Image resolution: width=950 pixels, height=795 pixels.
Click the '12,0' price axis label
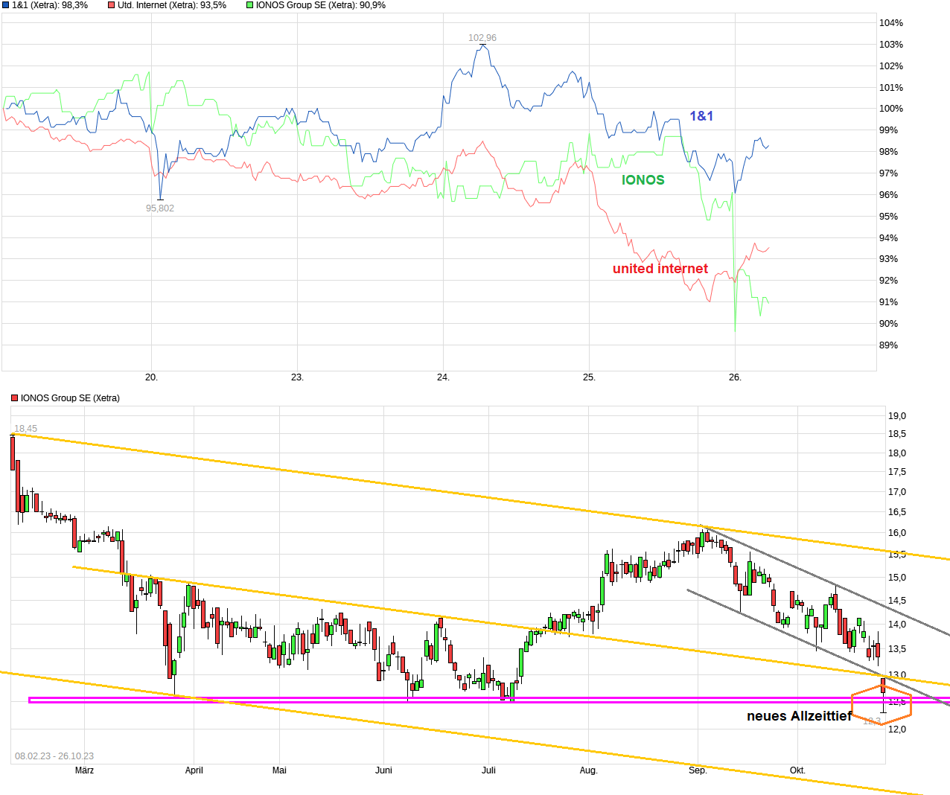[897, 729]
